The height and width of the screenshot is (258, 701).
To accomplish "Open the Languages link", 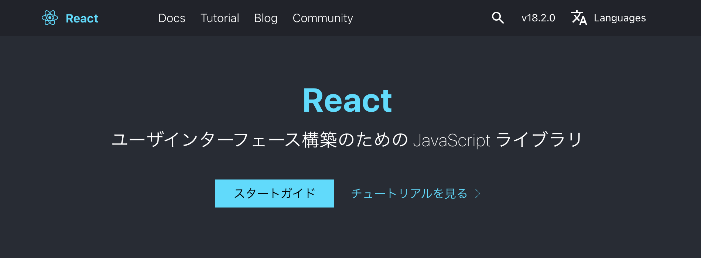I will tap(620, 18).
